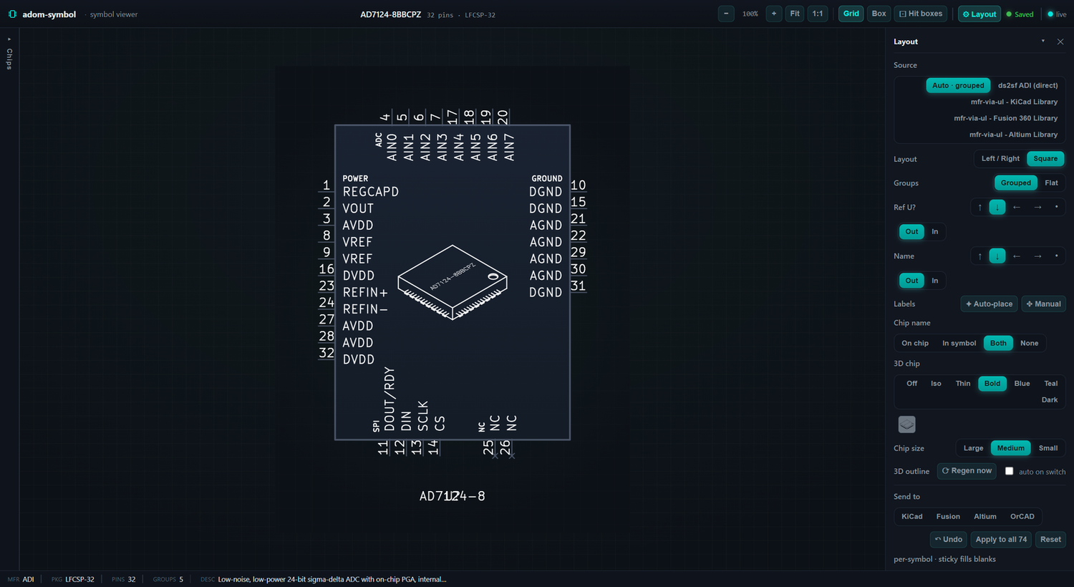Image resolution: width=1074 pixels, height=587 pixels.
Task: Send symbol to KiCad
Action: 911,517
